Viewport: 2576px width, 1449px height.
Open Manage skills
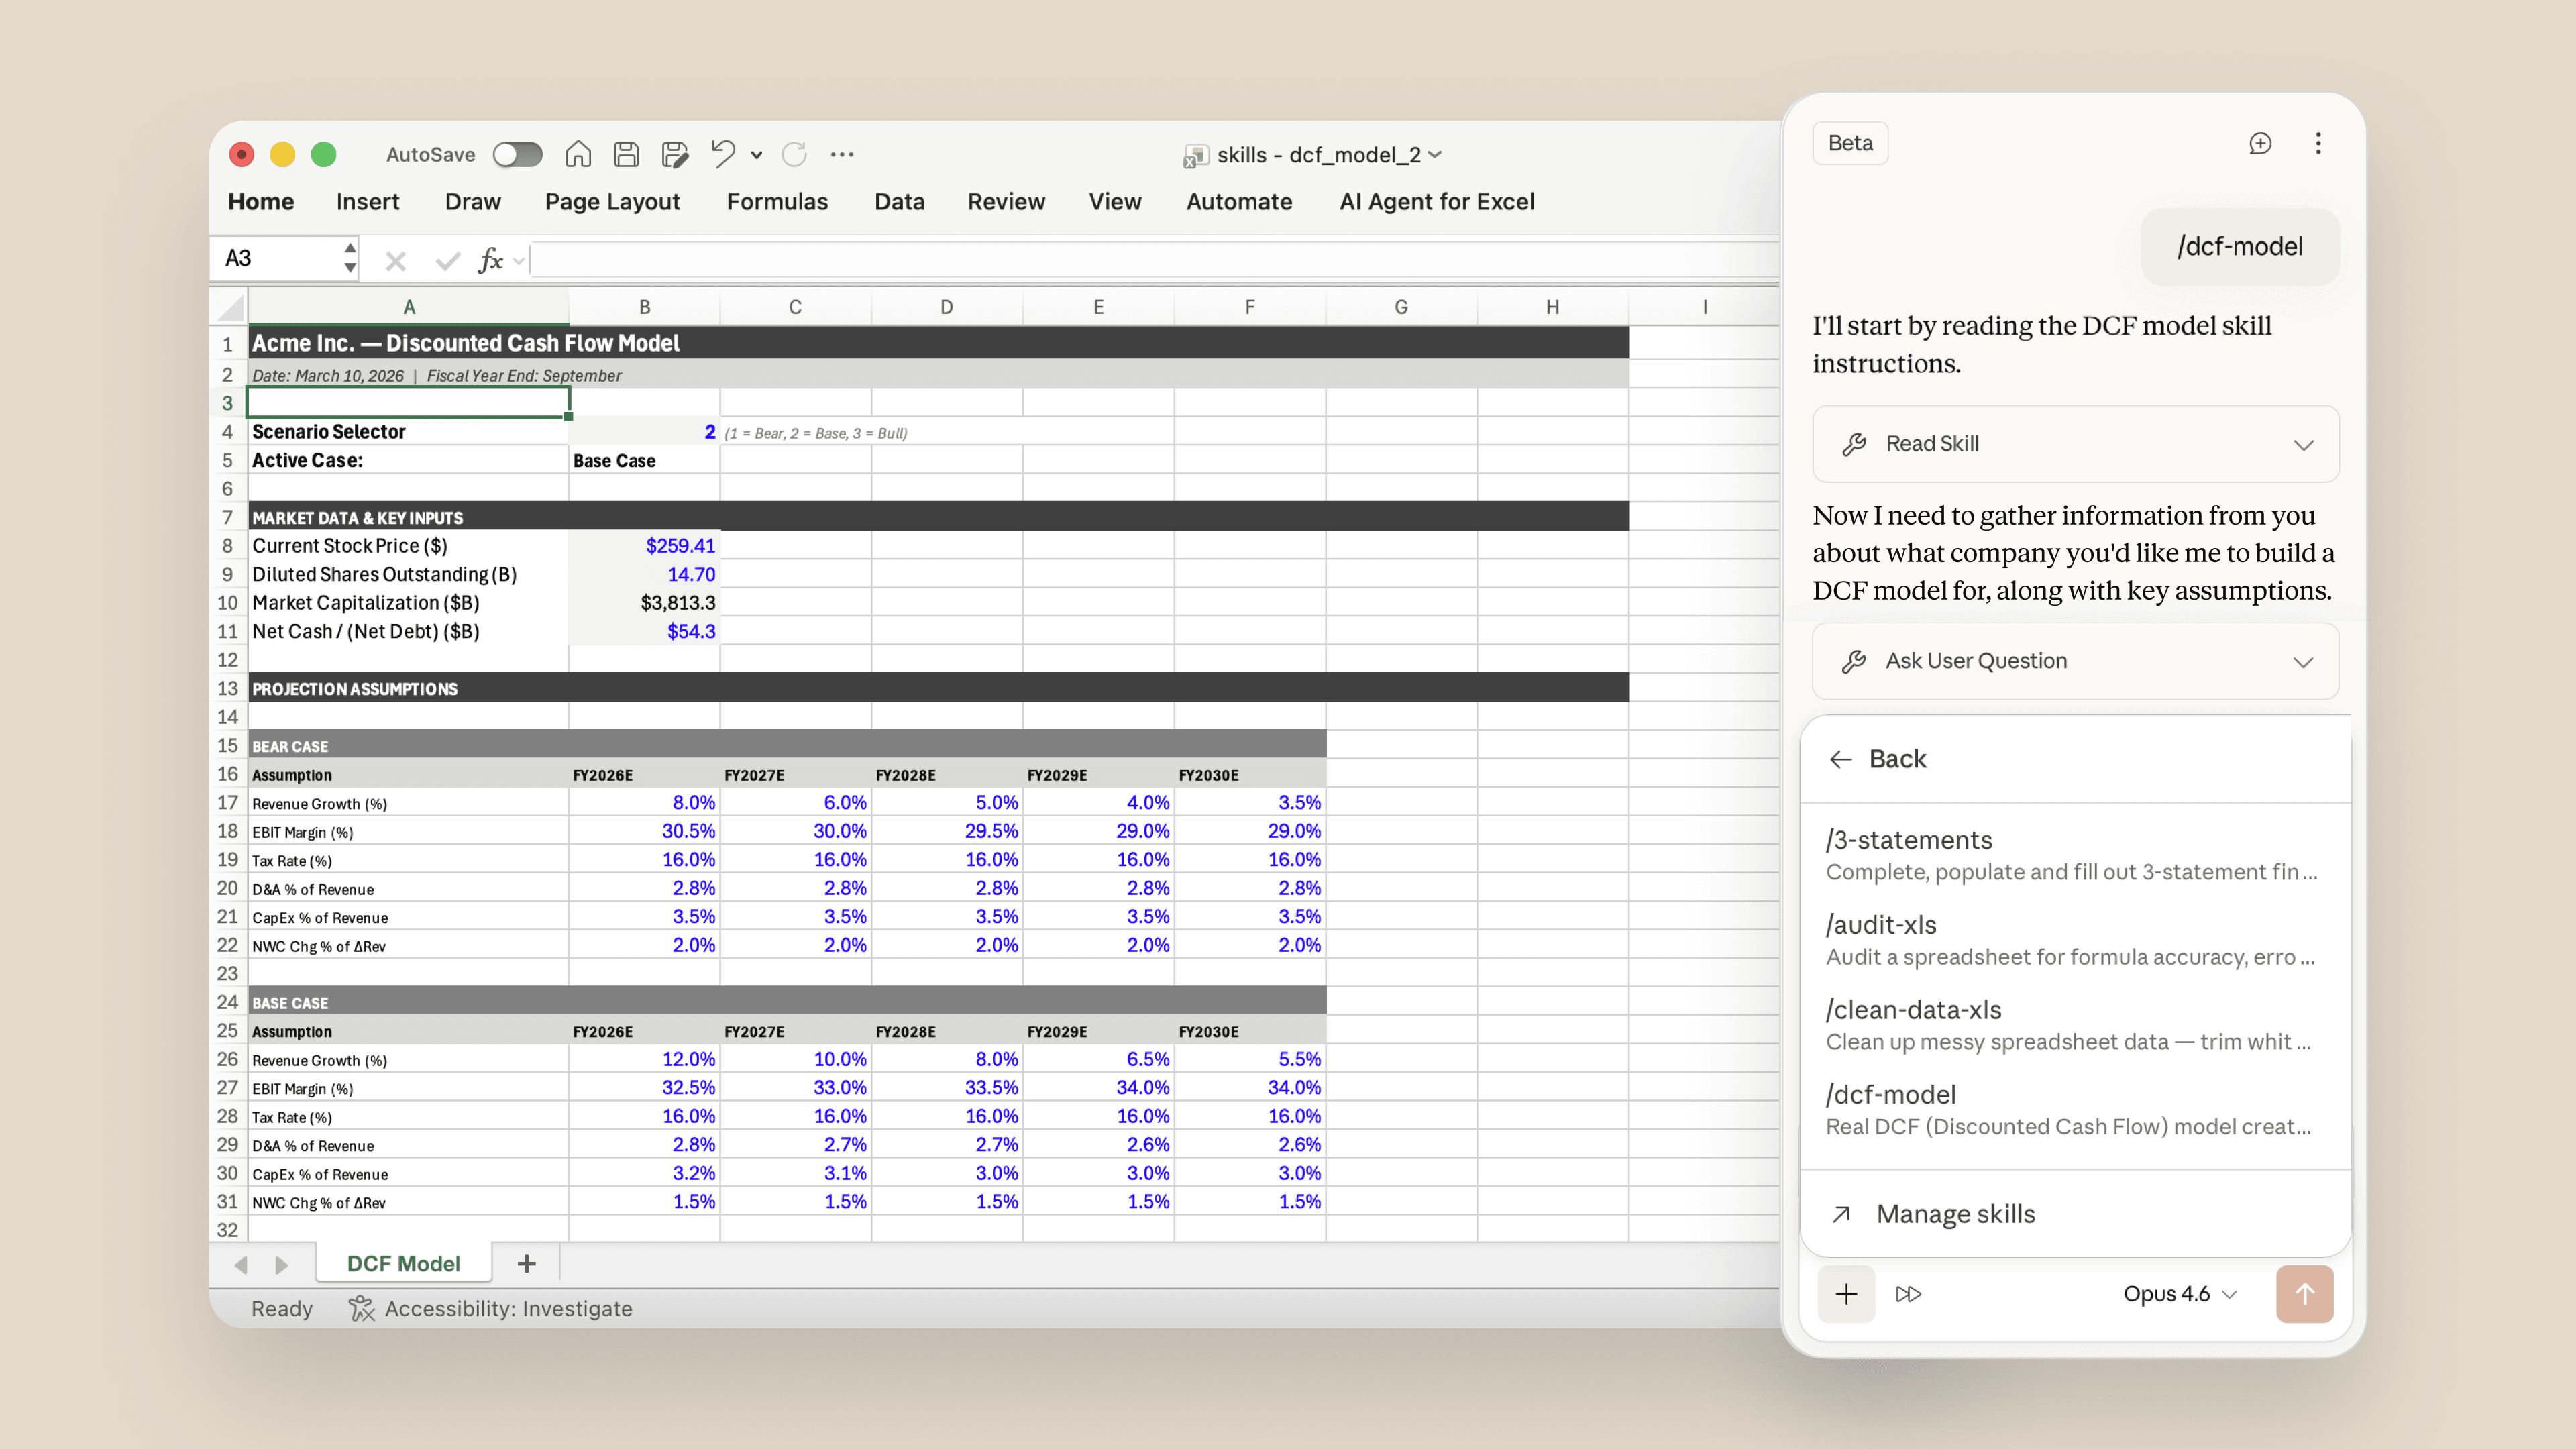(x=1955, y=1213)
